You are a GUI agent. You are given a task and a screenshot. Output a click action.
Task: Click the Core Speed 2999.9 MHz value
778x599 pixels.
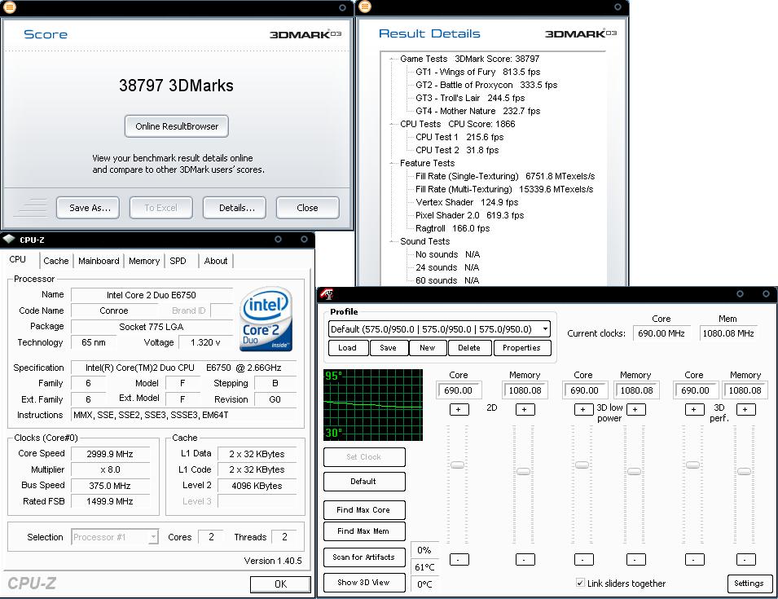[x=110, y=454]
